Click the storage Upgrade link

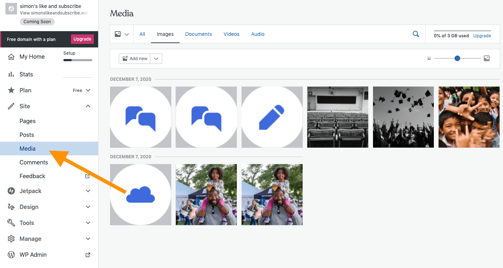click(x=482, y=36)
